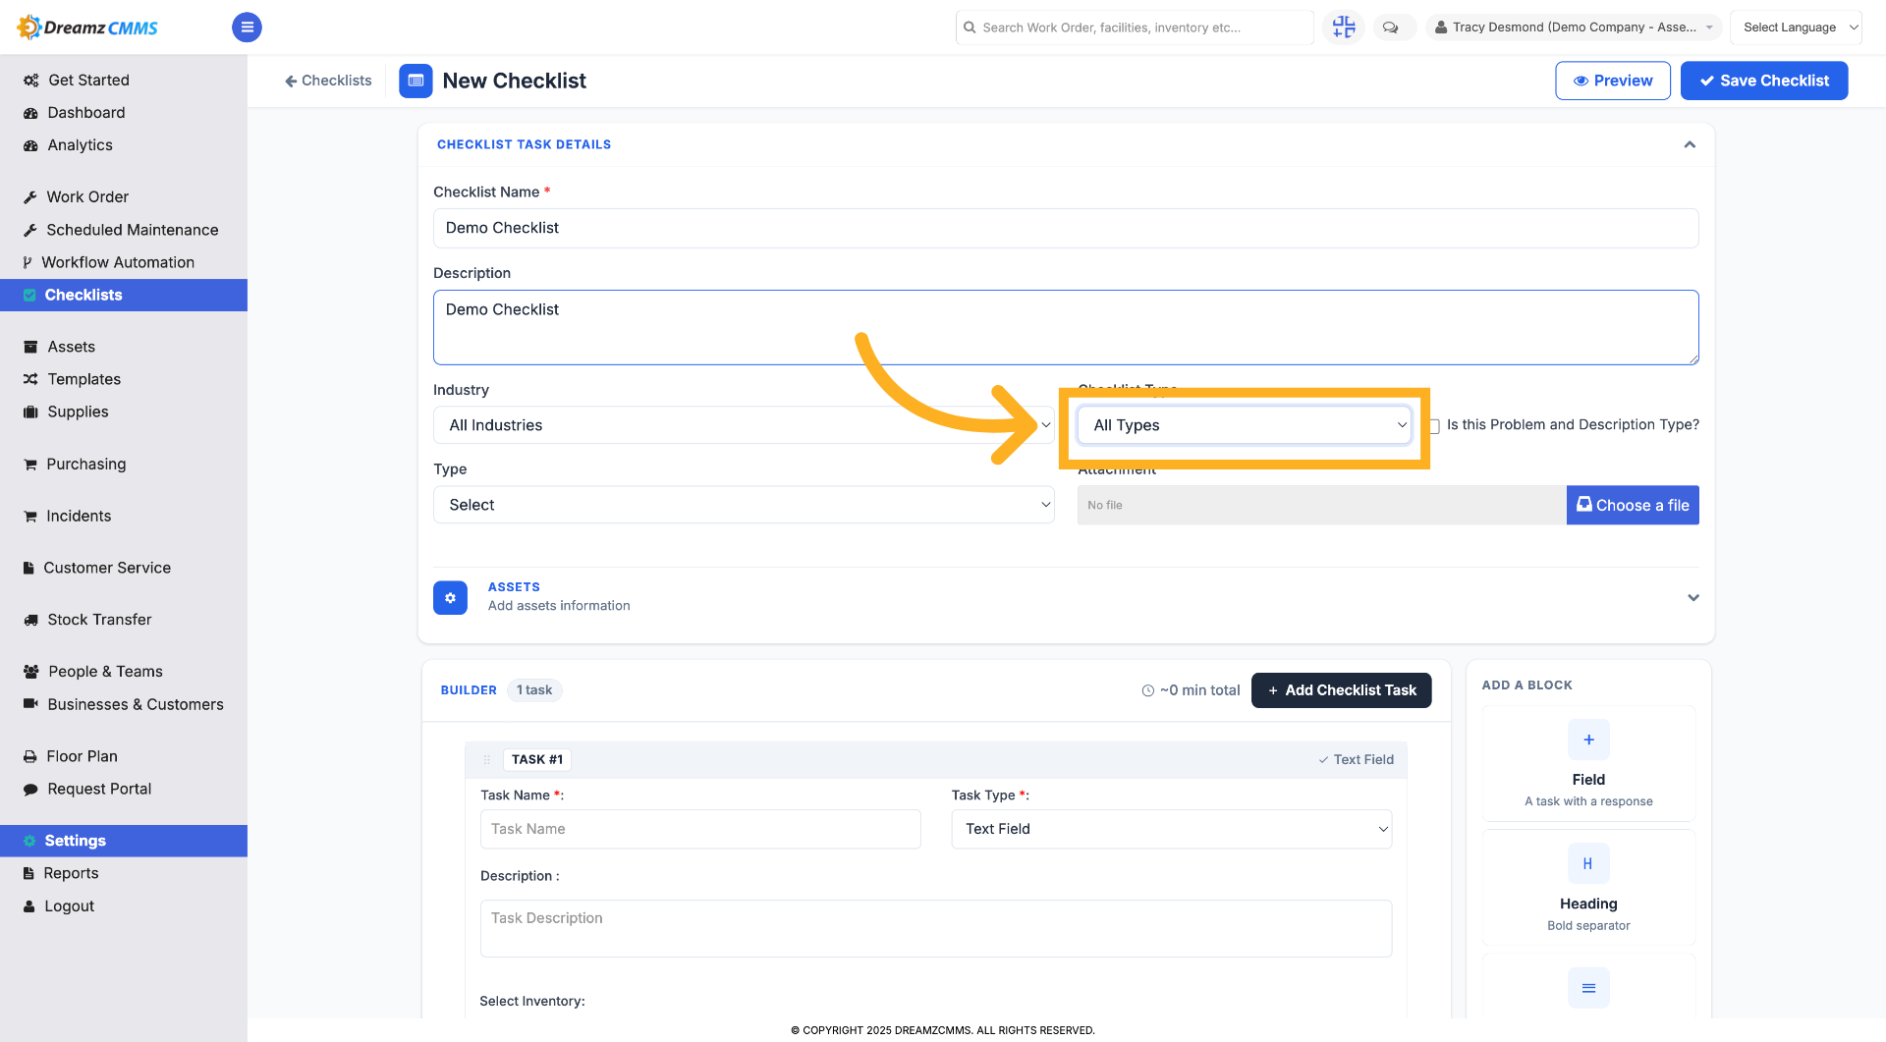Screen dimensions: 1886x1042
Task: Click the Analytics sidebar icon
Action: click(30, 145)
